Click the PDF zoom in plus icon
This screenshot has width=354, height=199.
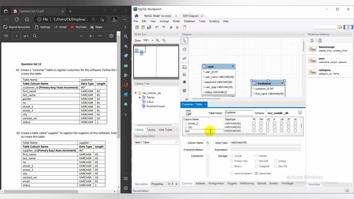click(91, 36)
